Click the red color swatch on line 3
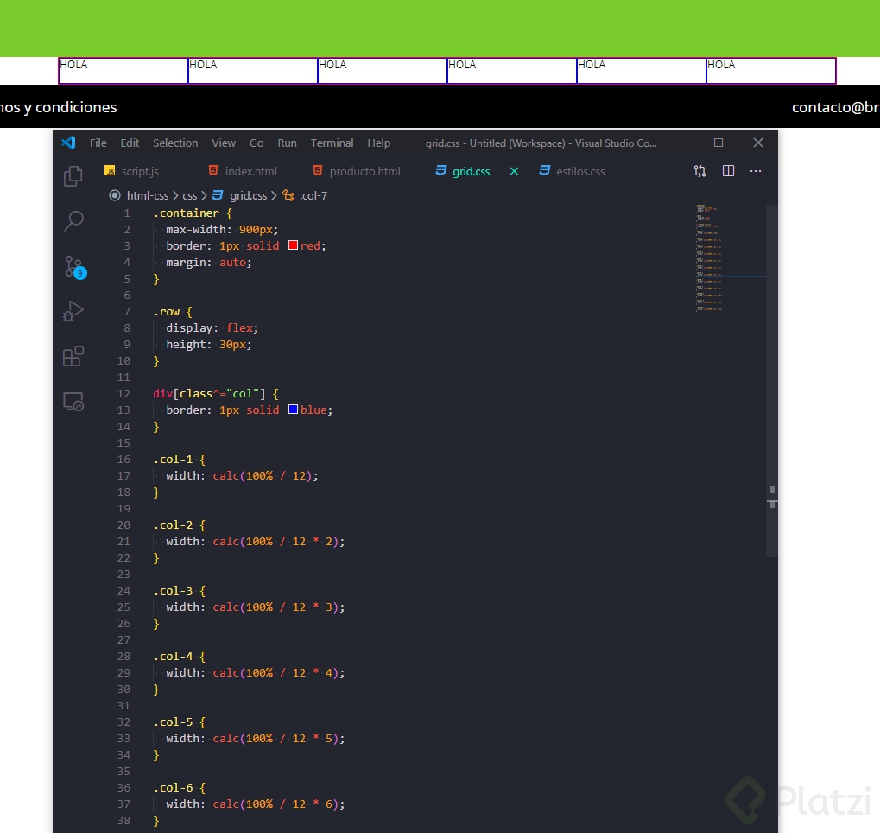The height and width of the screenshot is (833, 880). [293, 245]
